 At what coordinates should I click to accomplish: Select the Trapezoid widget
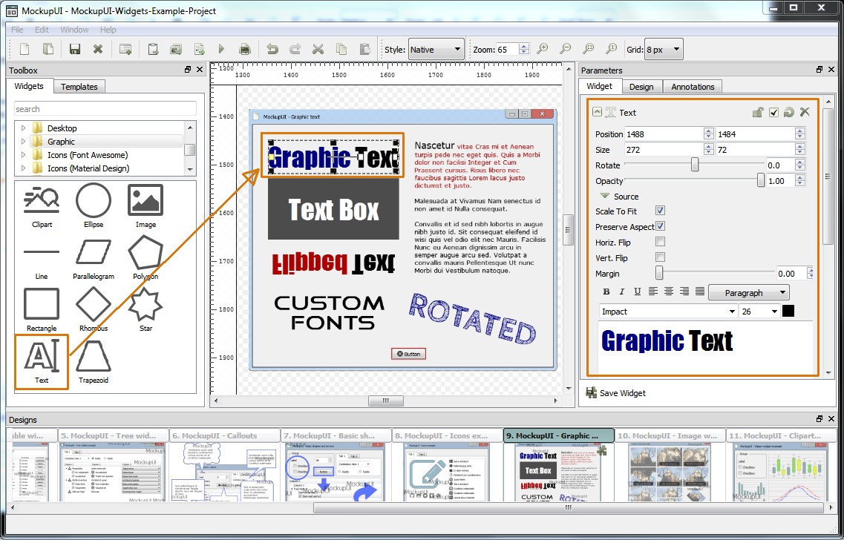pyautogui.click(x=94, y=362)
